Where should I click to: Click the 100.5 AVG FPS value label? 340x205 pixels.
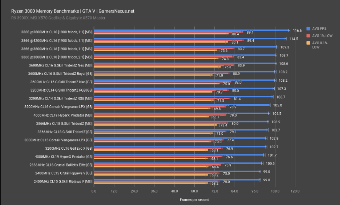coord(270,163)
